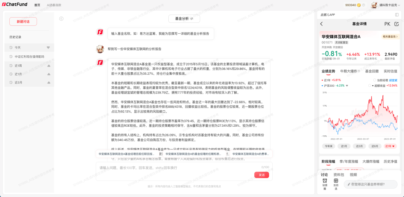The width and height of the screenshot is (404, 197).
Task: Click the user avatar beside 帮我写一份华安媒体互联网的分析报告
Action: point(100,49)
